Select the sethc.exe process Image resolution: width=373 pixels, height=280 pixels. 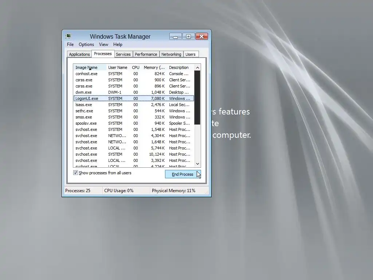134,111
